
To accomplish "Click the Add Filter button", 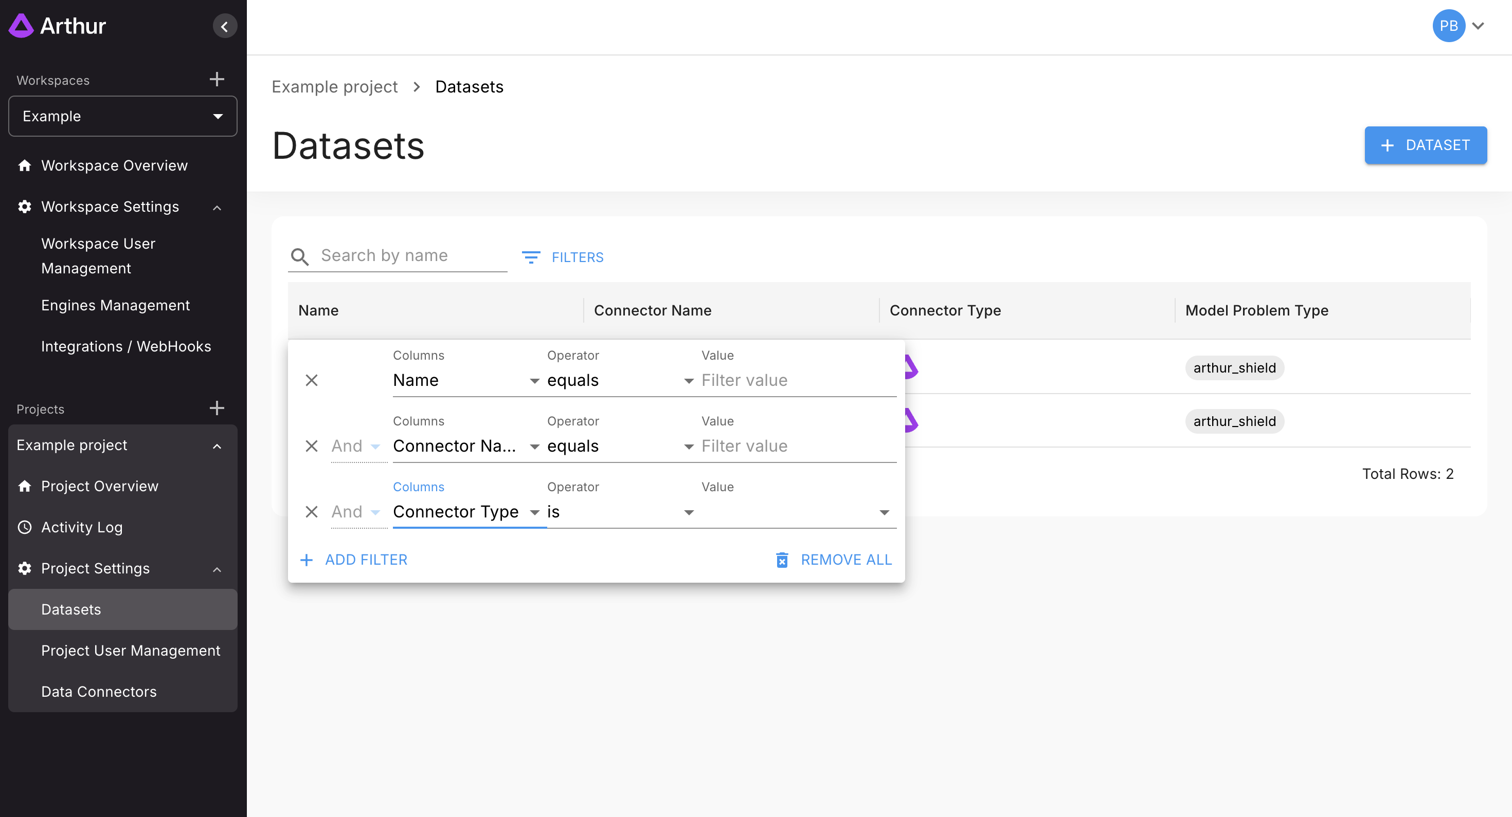I will click(x=354, y=560).
